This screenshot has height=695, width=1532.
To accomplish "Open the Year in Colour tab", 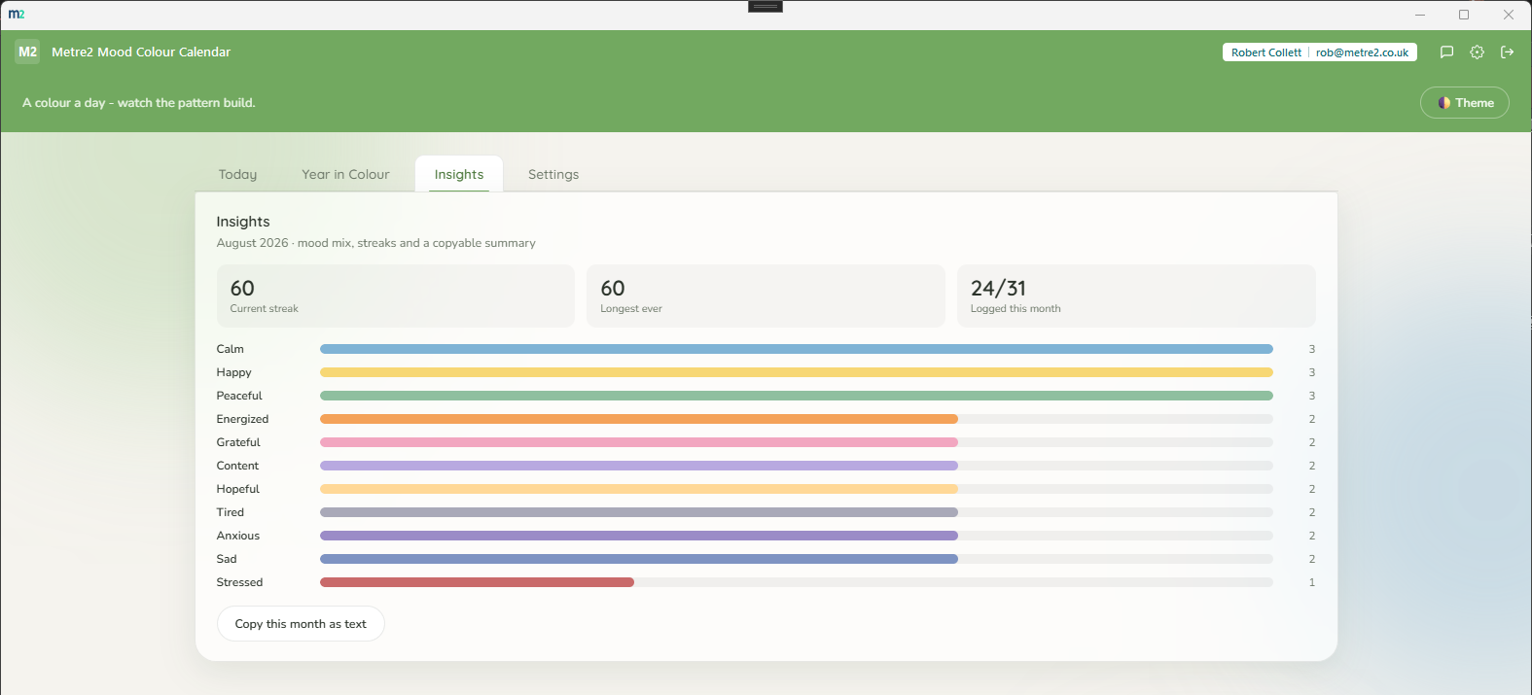I will pyautogui.click(x=345, y=174).
